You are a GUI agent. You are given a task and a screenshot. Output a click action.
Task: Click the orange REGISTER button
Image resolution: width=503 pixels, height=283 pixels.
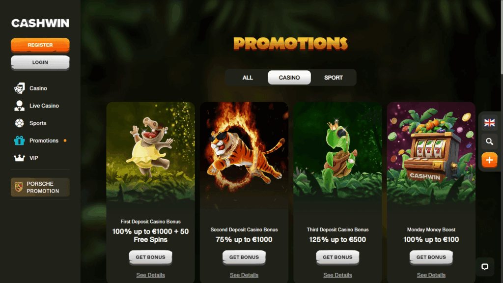pyautogui.click(x=40, y=45)
